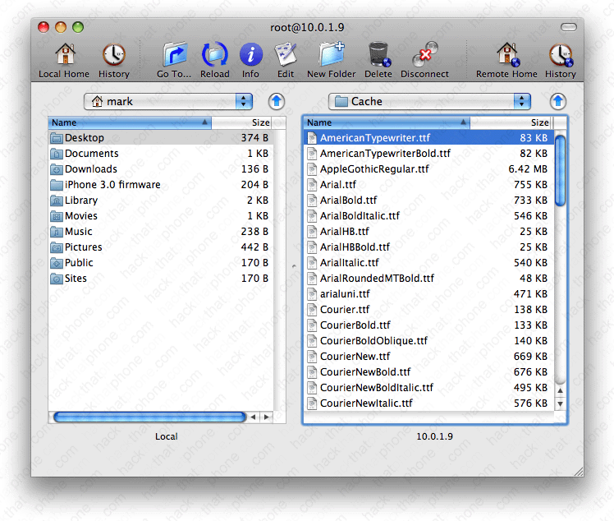The height and width of the screenshot is (521, 614).
Task: Click the local pane horizontal scrollbar
Action: pos(149,417)
